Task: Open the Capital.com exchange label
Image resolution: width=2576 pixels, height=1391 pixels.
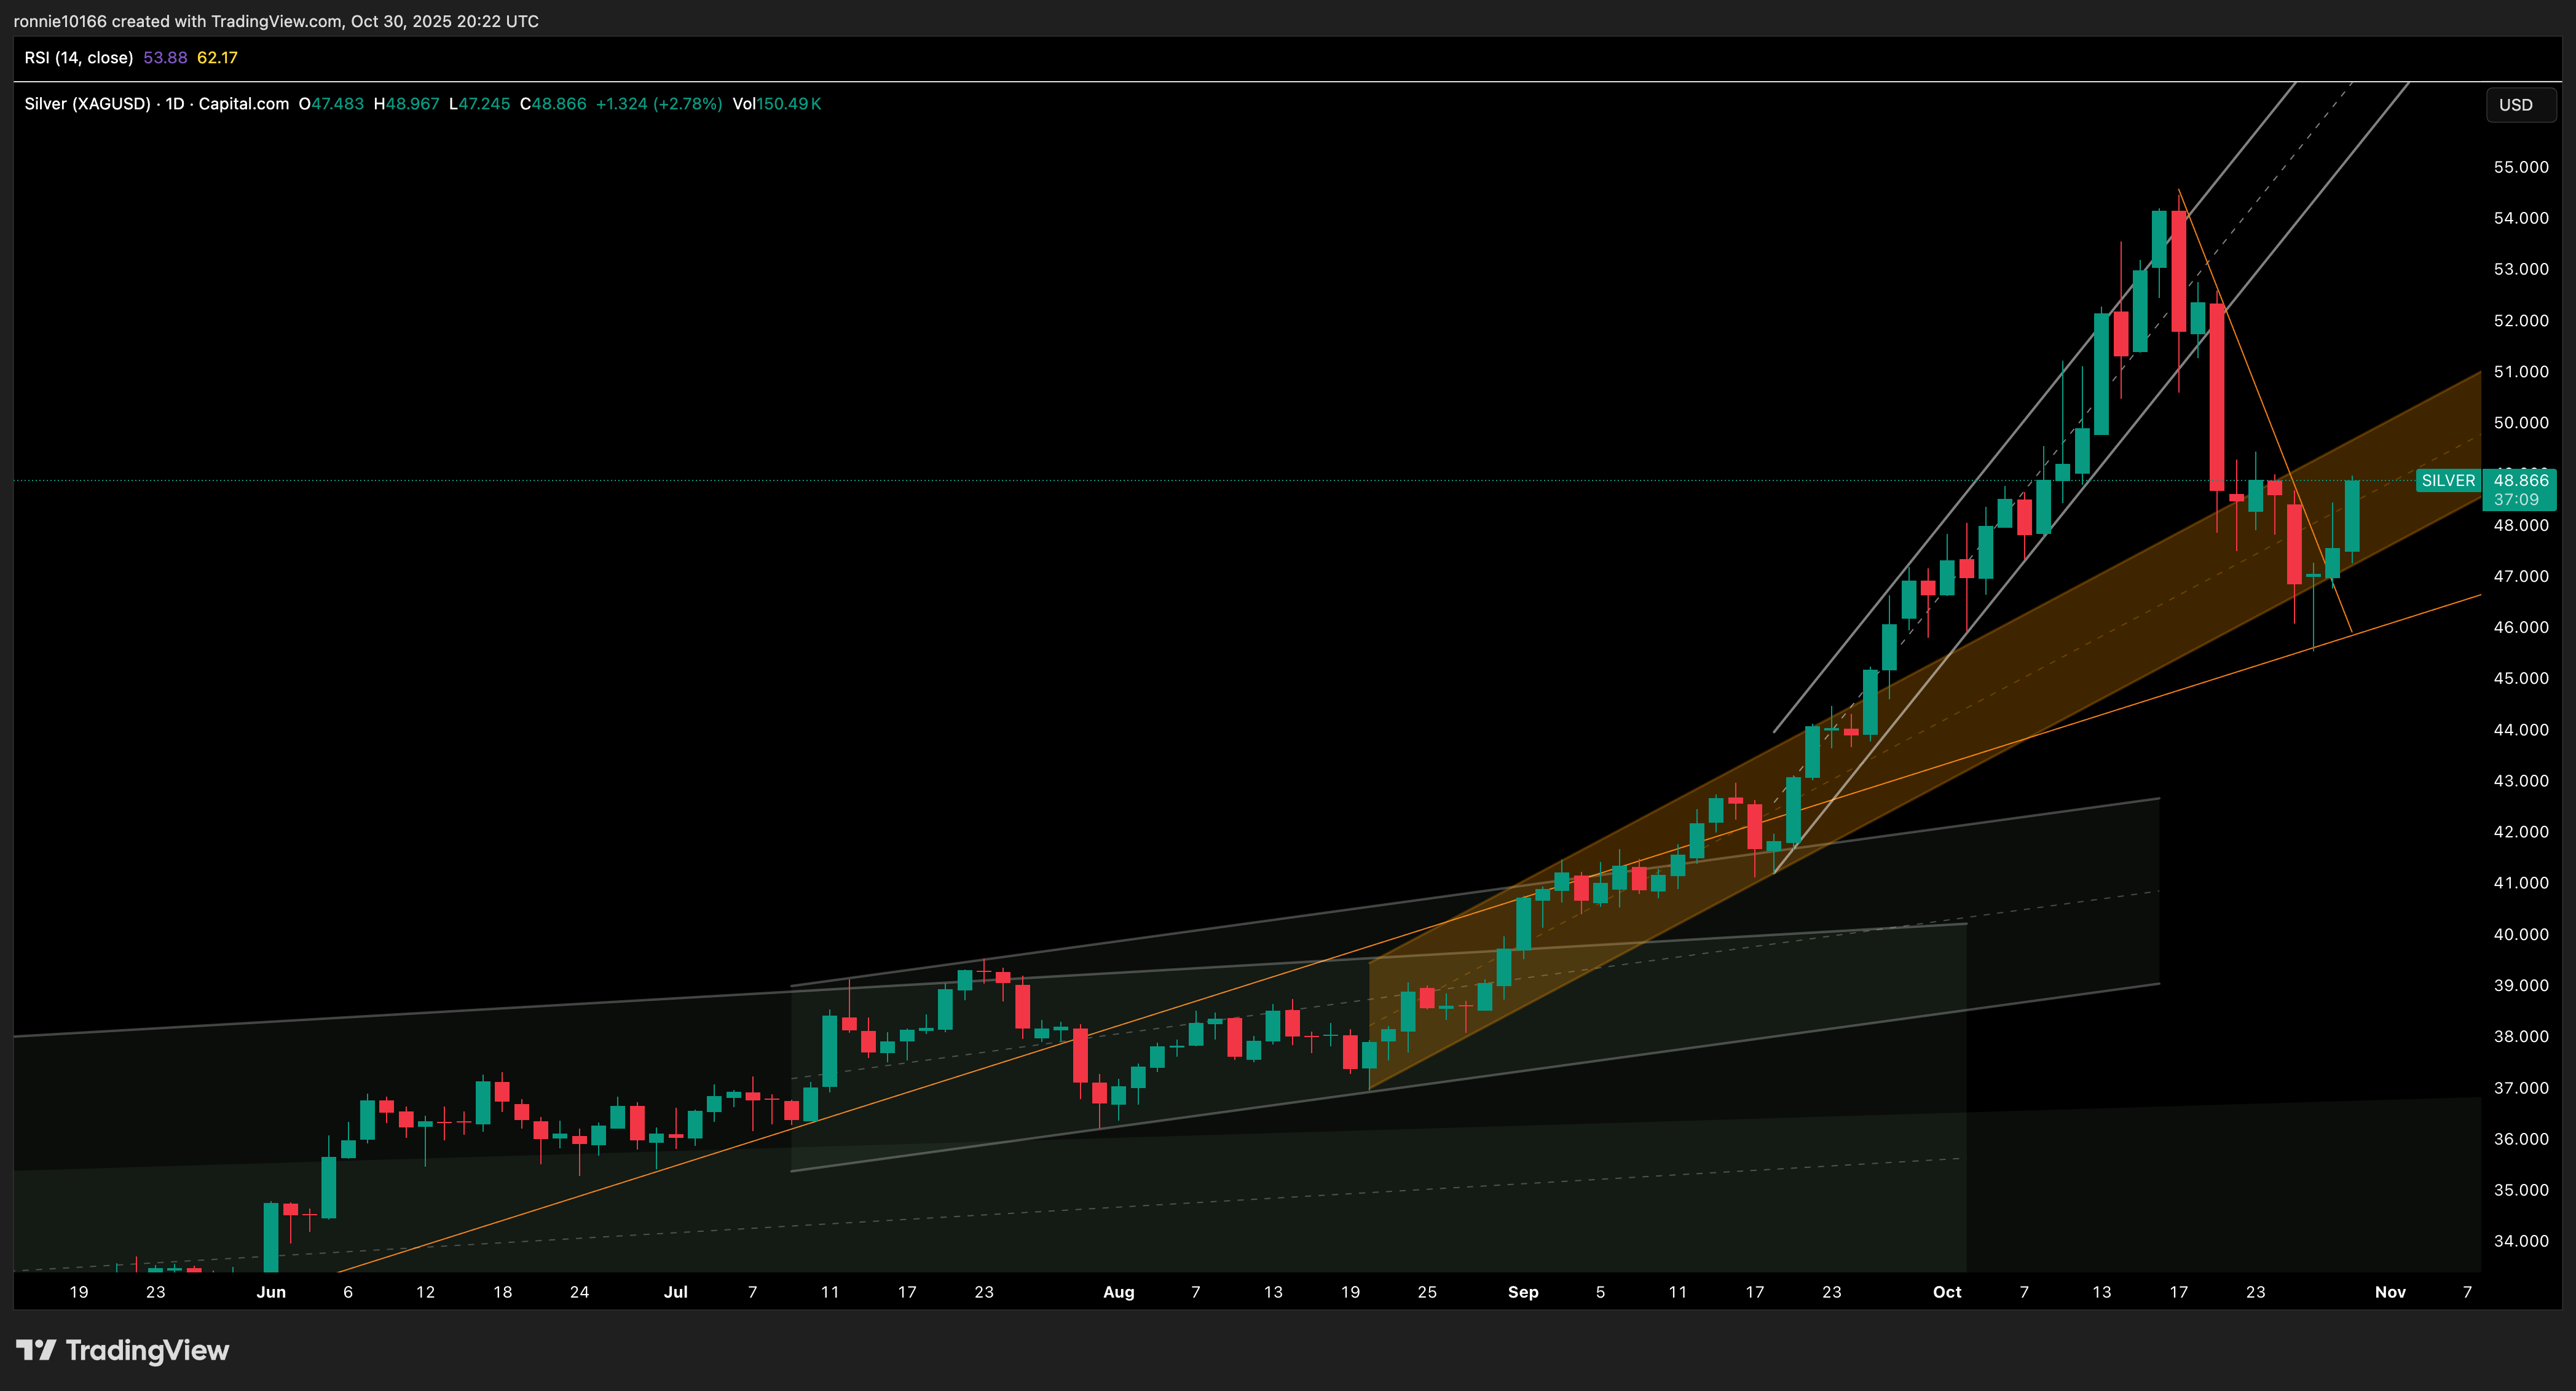Action: pyautogui.click(x=241, y=103)
